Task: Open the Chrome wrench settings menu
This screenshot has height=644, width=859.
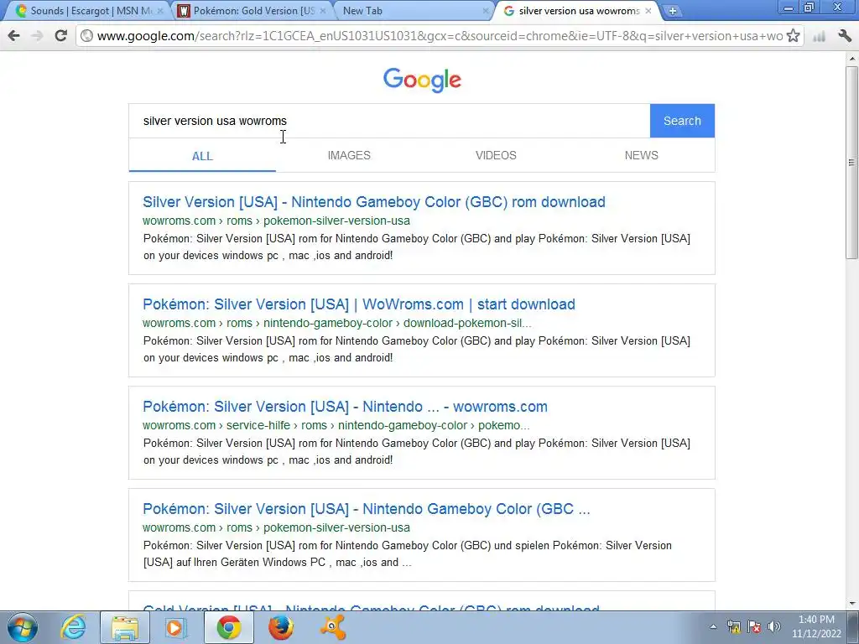Action: (x=845, y=36)
